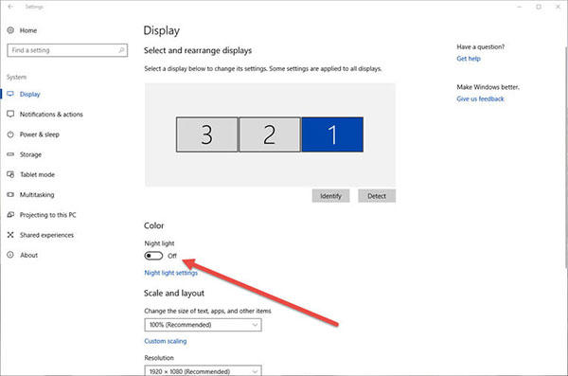Screen dimensions: 568x376
Task: Select display 2 in the arrangement
Action: tap(270, 134)
